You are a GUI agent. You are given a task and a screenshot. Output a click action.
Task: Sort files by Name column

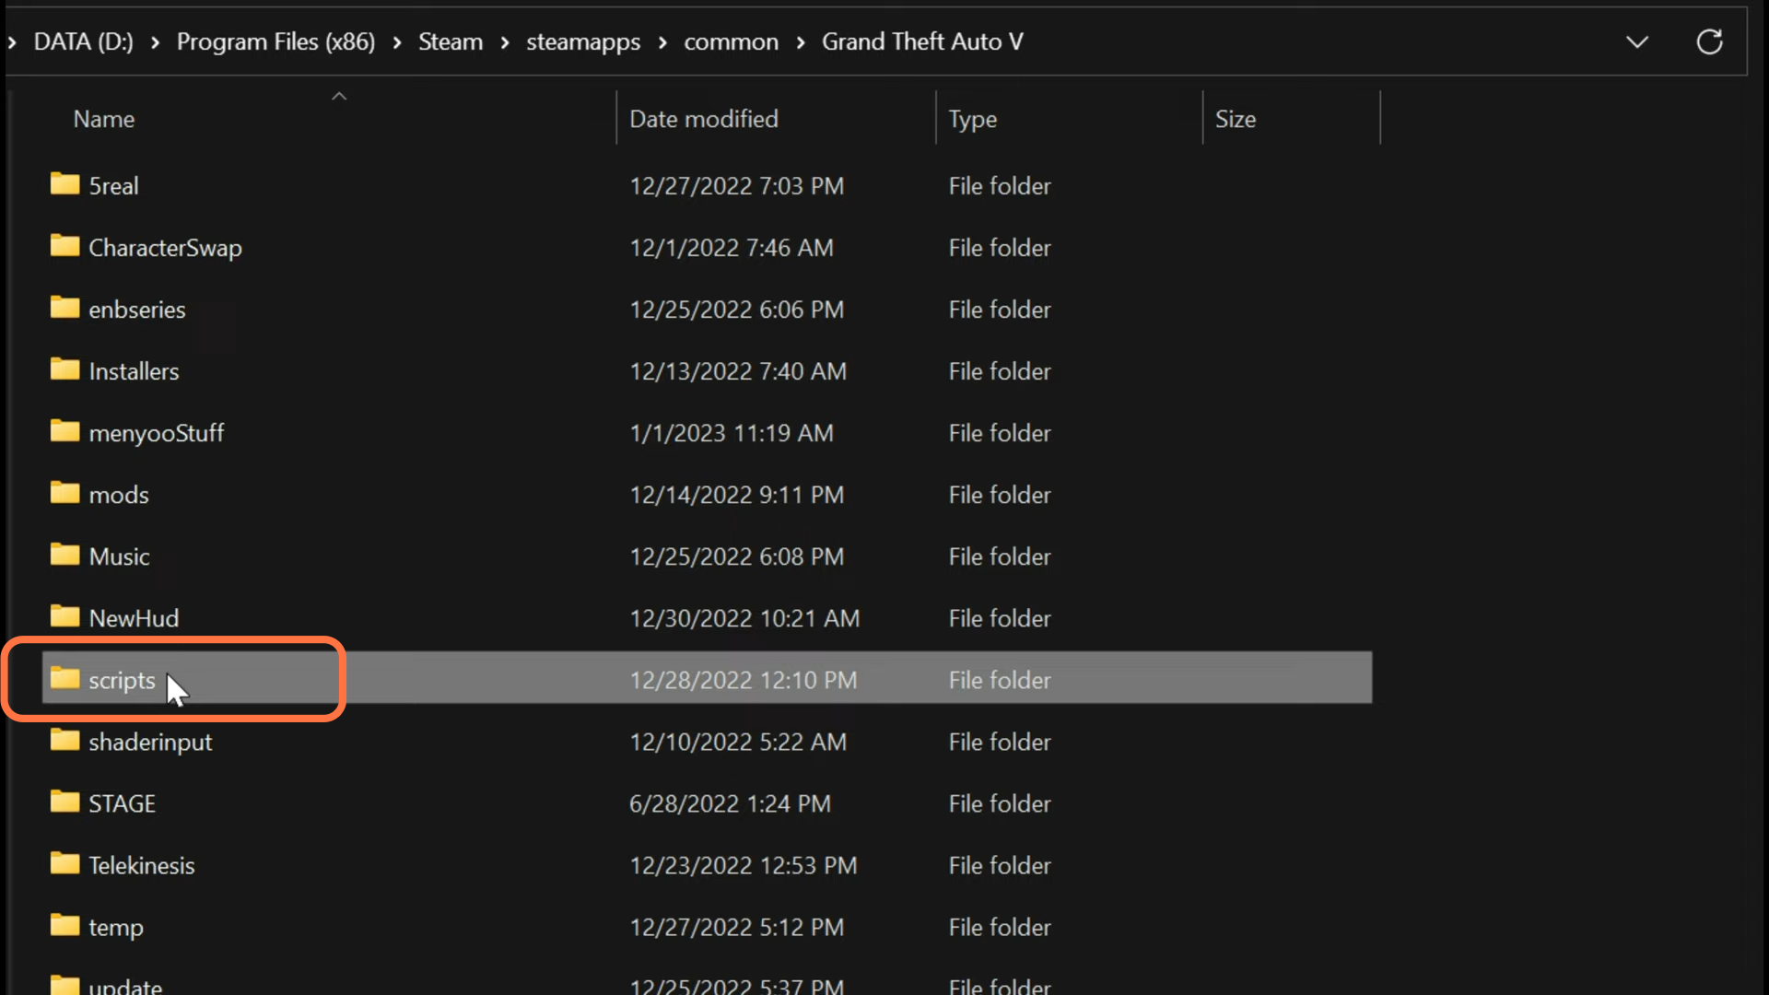[x=104, y=119]
